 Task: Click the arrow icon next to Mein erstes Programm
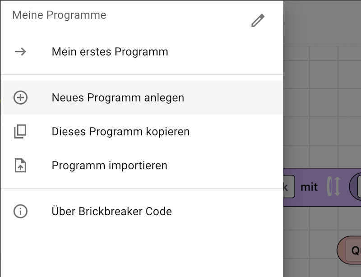point(20,52)
